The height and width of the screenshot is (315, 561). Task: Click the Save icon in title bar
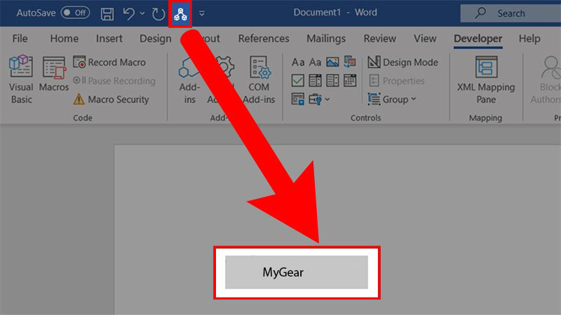pyautogui.click(x=107, y=13)
